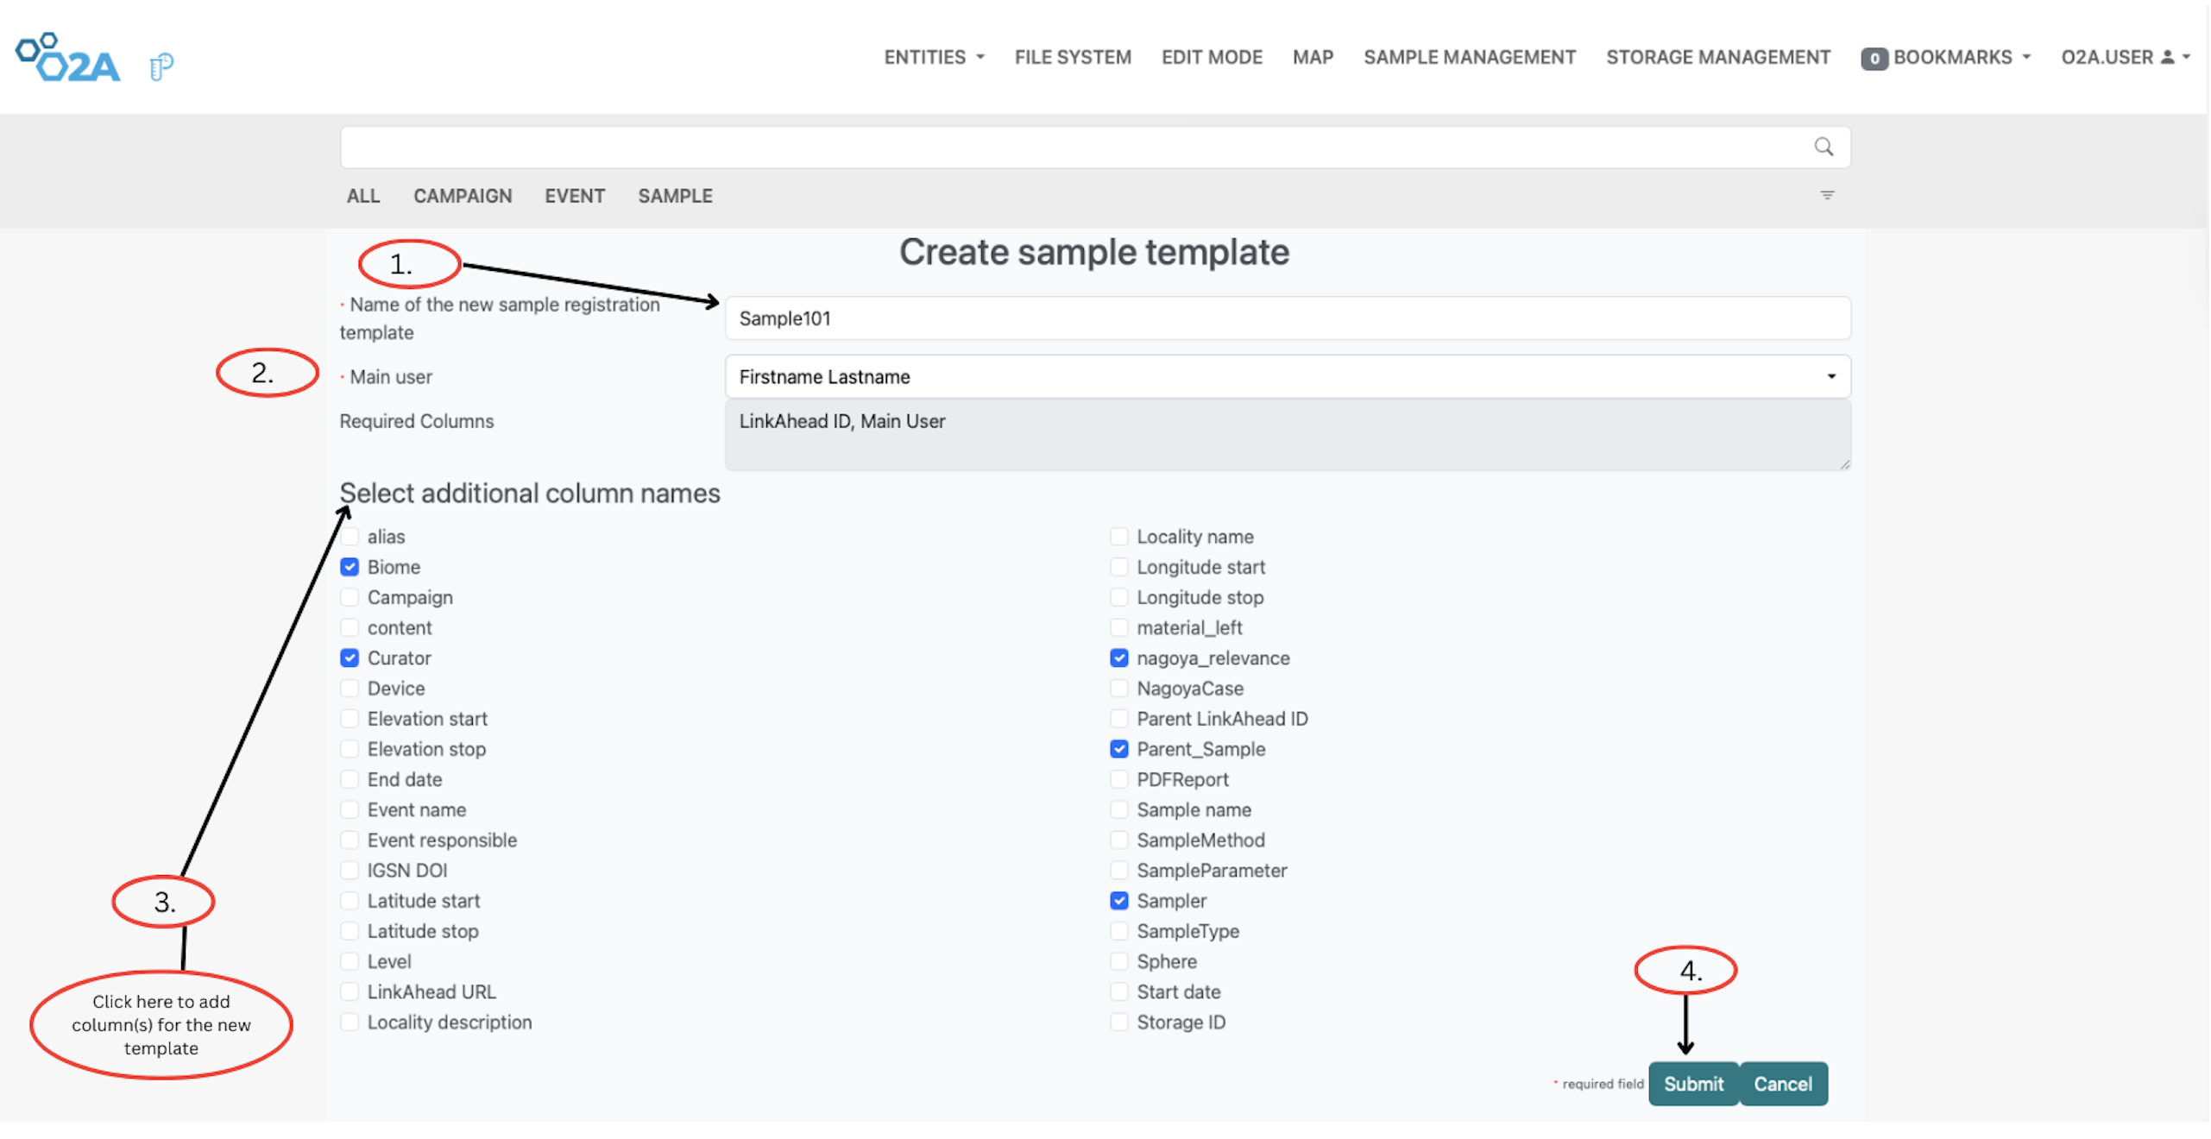
Task: Disable the Curator checkbox
Action: click(x=350, y=658)
